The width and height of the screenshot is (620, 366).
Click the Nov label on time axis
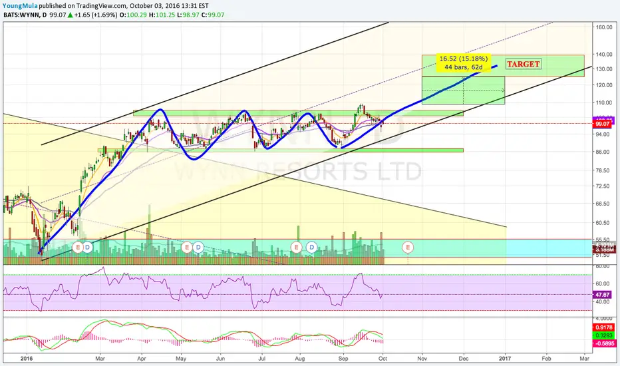[x=422, y=359]
